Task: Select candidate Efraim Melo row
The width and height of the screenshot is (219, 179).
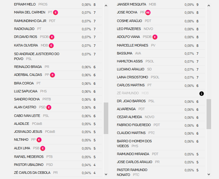Action: [57, 5]
